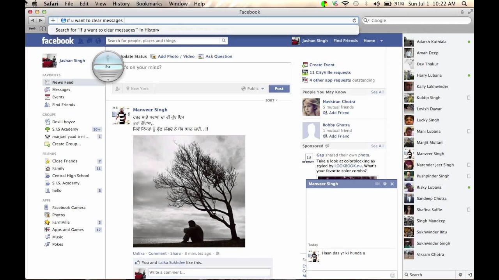Viewport: 499px width, 280px height.
Task: Open FarmVille in the Apps list
Action: pos(60,222)
